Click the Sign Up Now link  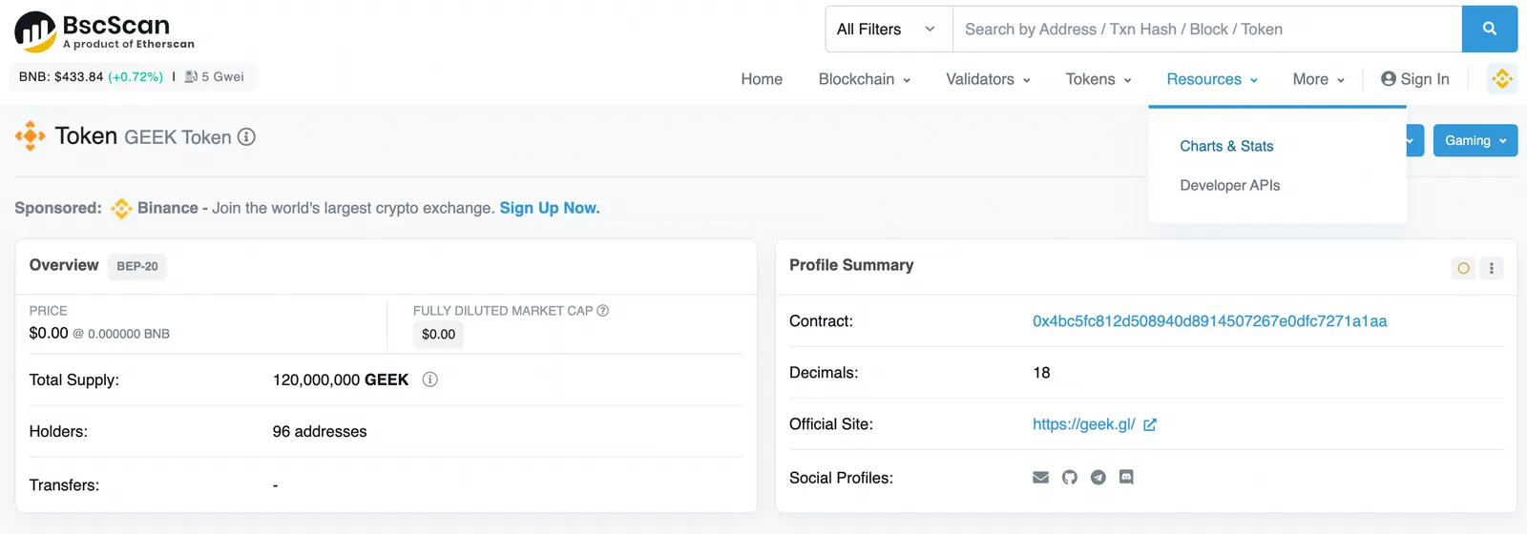(x=550, y=208)
